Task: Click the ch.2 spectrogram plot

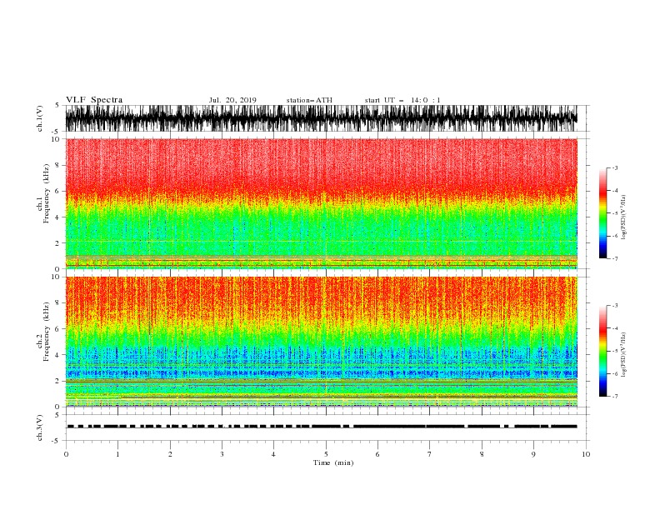Action: [x=321, y=342]
